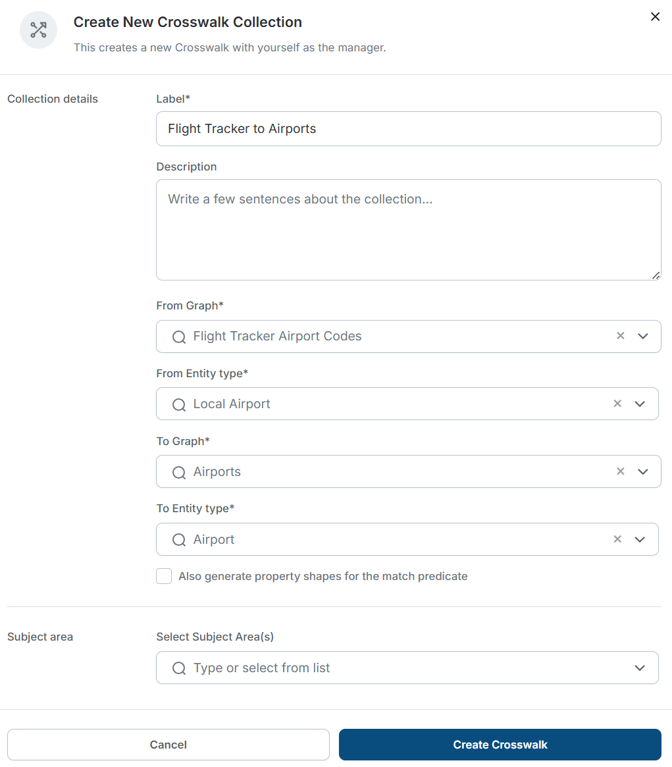Click inside the Description text area
The height and width of the screenshot is (767, 672).
(408, 229)
